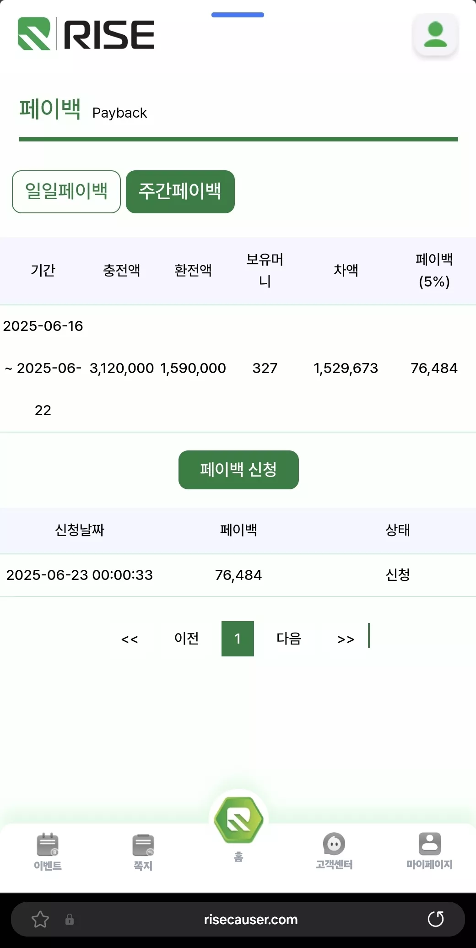Click the 페이백 신청 button
The height and width of the screenshot is (948, 476).
click(238, 470)
